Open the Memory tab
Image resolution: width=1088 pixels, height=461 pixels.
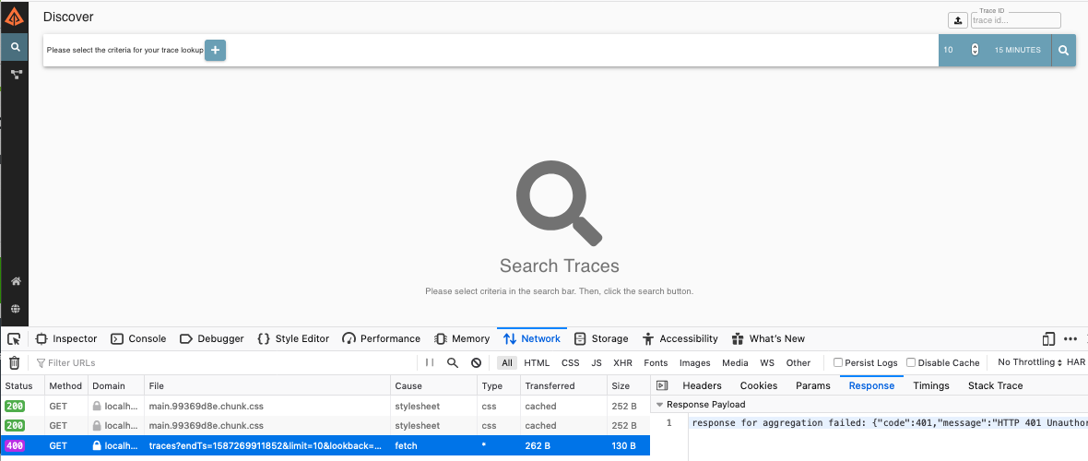click(x=462, y=338)
